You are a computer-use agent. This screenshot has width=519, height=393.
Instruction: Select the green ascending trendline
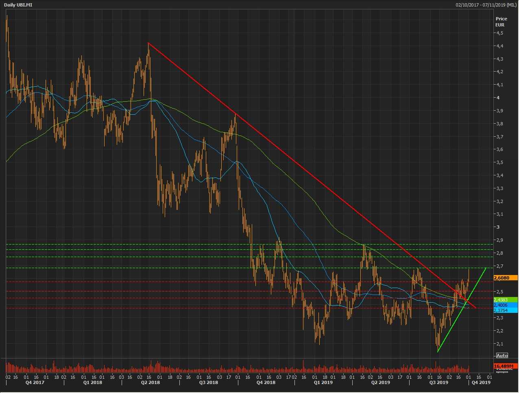tap(462, 310)
